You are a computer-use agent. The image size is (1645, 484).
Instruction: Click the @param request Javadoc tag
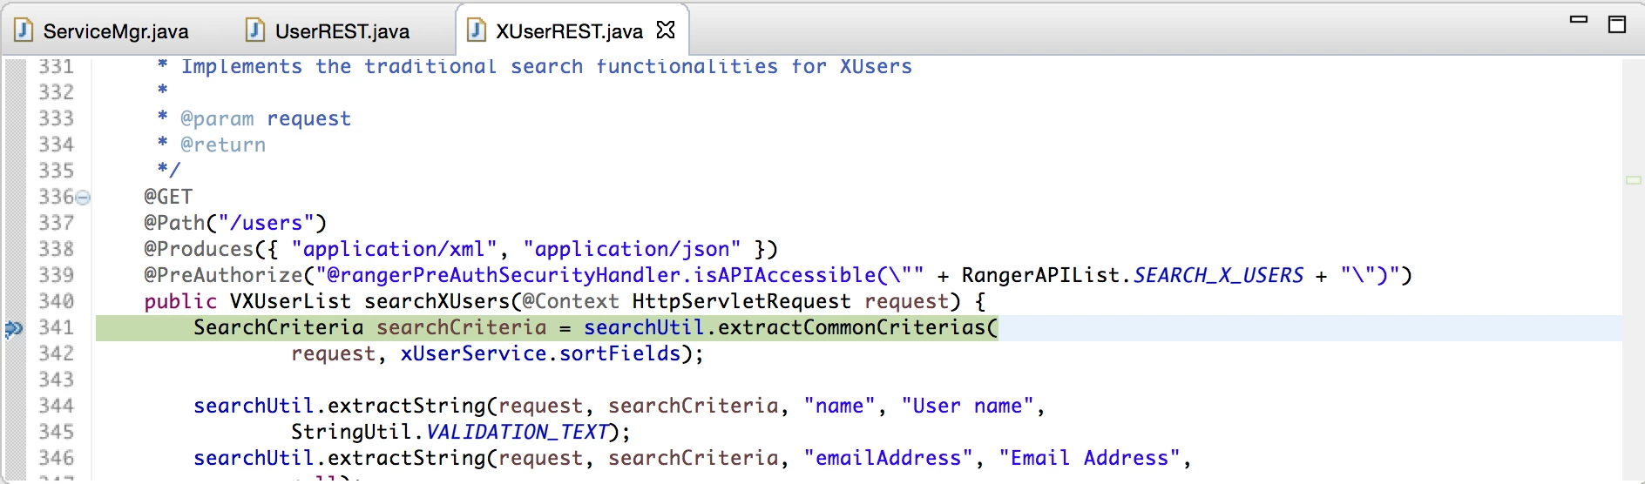[266, 118]
